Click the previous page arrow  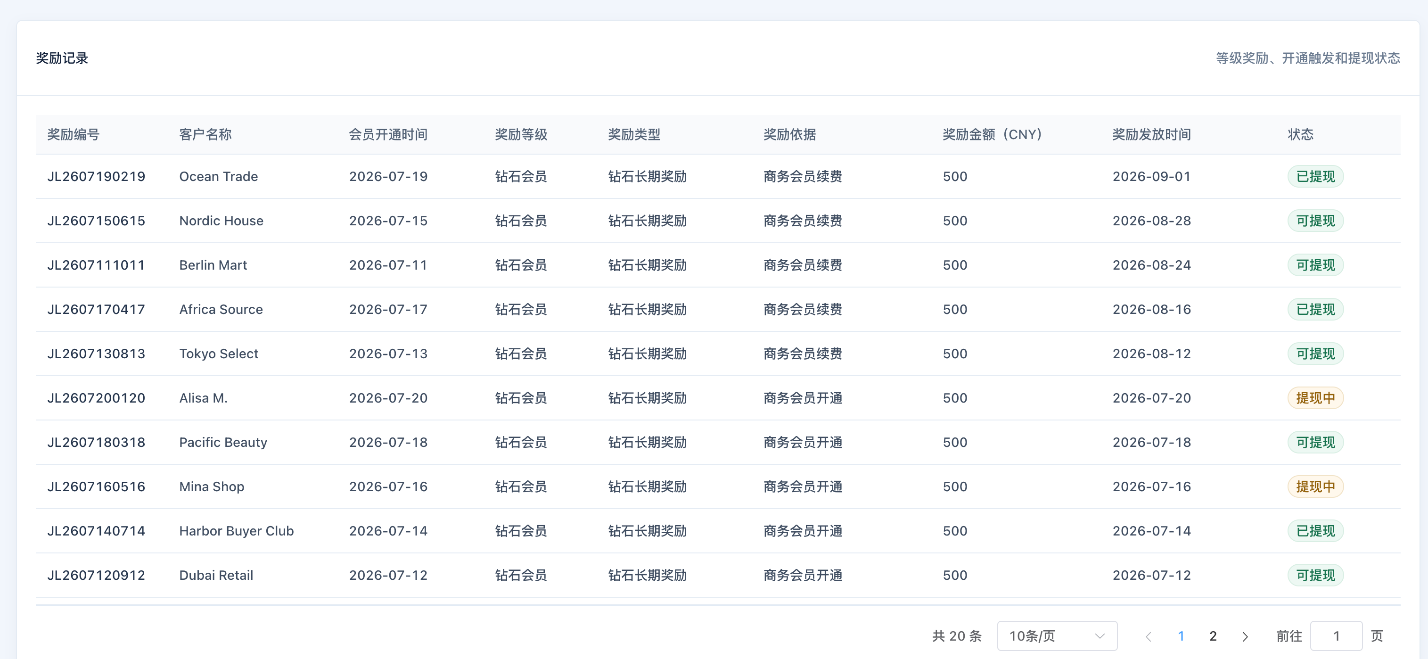[1149, 636]
